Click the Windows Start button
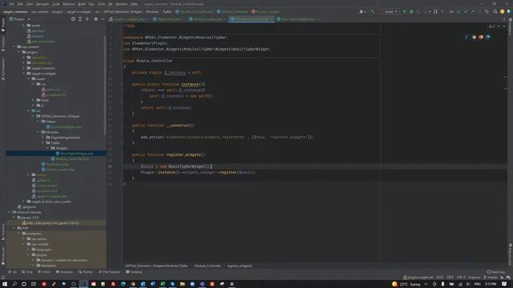This screenshot has height=288, width=513. [5, 284]
